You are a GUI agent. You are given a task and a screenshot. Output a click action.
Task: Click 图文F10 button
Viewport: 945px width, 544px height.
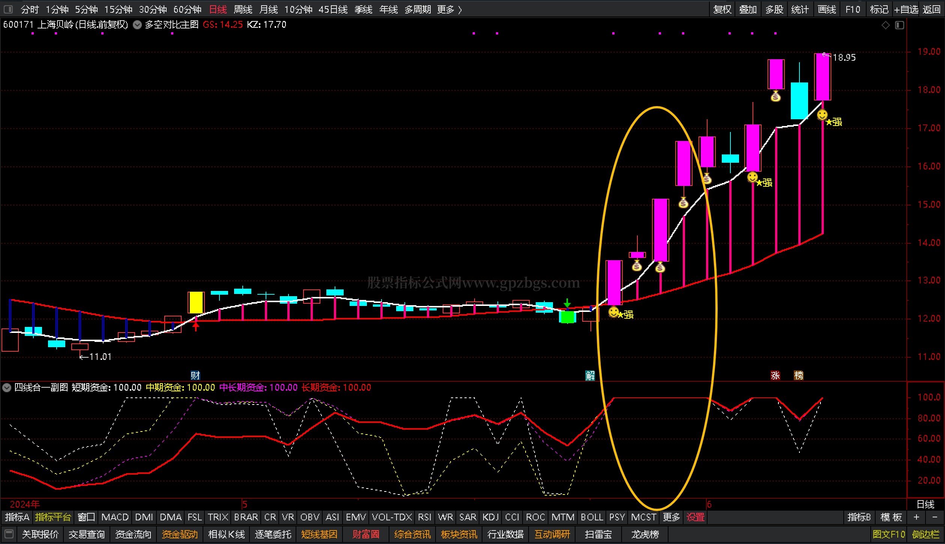pyautogui.click(x=889, y=534)
